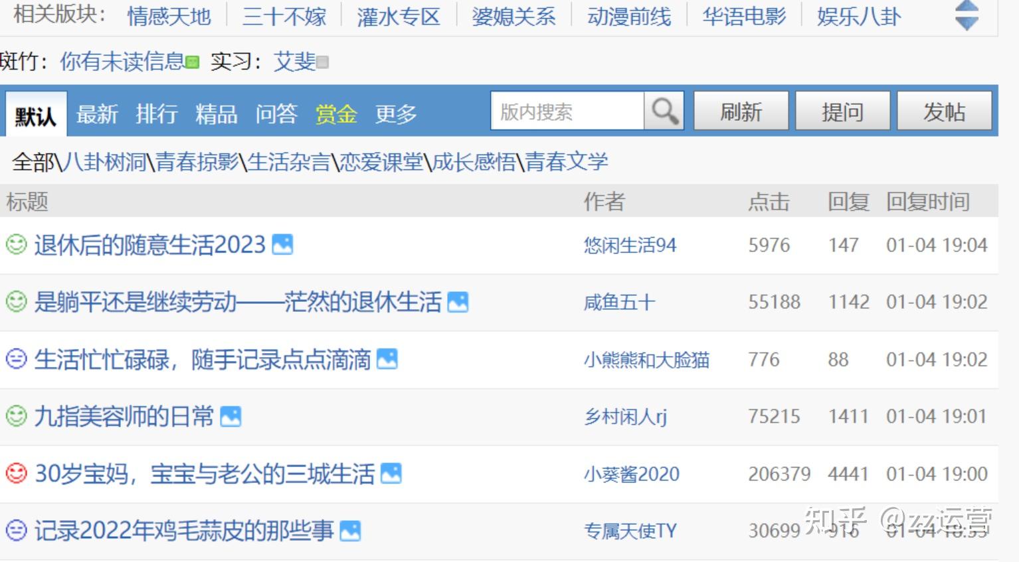Click the gray status icon after 艾斐
This screenshot has height=562, width=1019.
coord(322,62)
